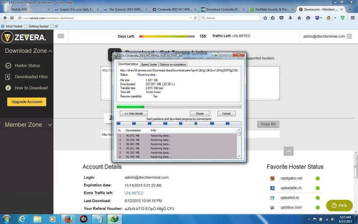Go to the Firefox home page icon
The width and height of the screenshot is (358, 224).
coord(299,18)
